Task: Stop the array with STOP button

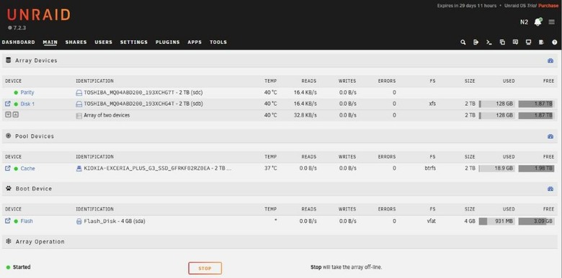Action: pyautogui.click(x=205, y=269)
